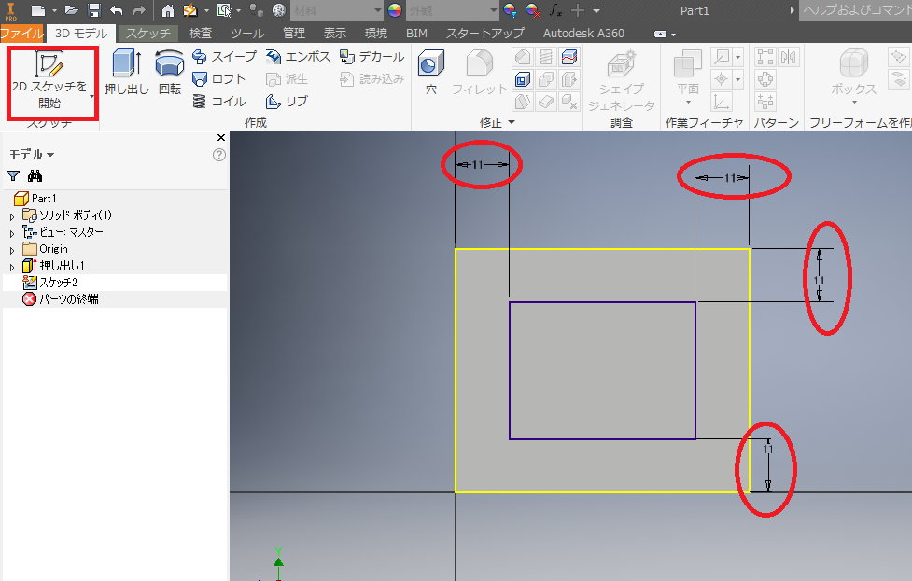The image size is (912, 581).
Task: Select the Extrude (押し出し) tool
Action: [126, 72]
